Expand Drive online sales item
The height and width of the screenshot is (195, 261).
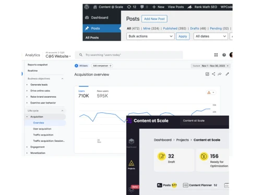(x=27, y=91)
